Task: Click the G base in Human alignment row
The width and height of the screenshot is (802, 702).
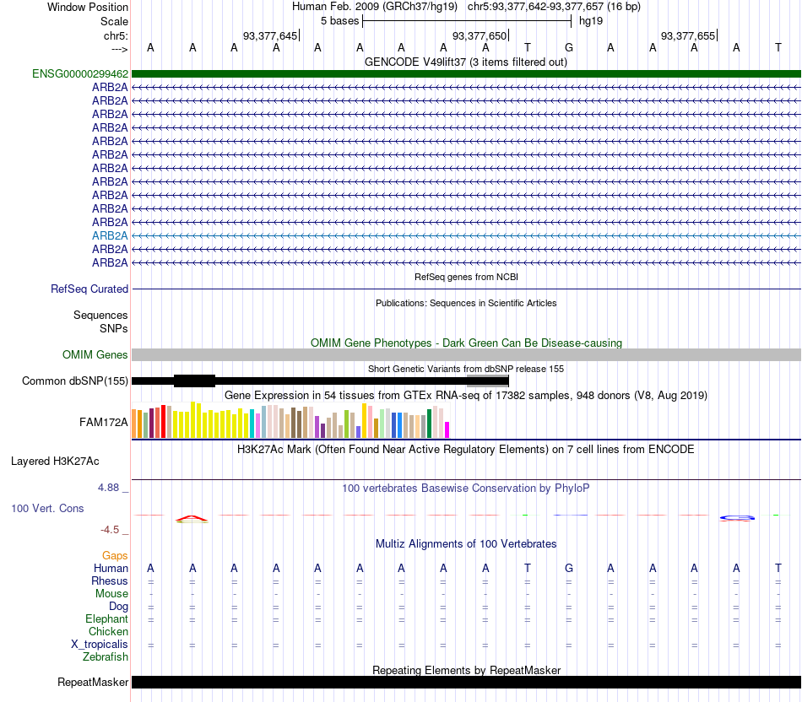Action: click(x=569, y=568)
